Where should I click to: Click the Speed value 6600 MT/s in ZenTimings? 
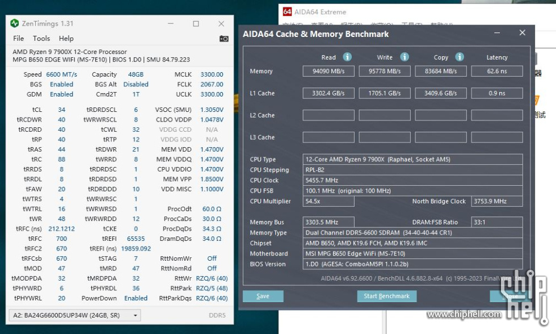click(61, 74)
